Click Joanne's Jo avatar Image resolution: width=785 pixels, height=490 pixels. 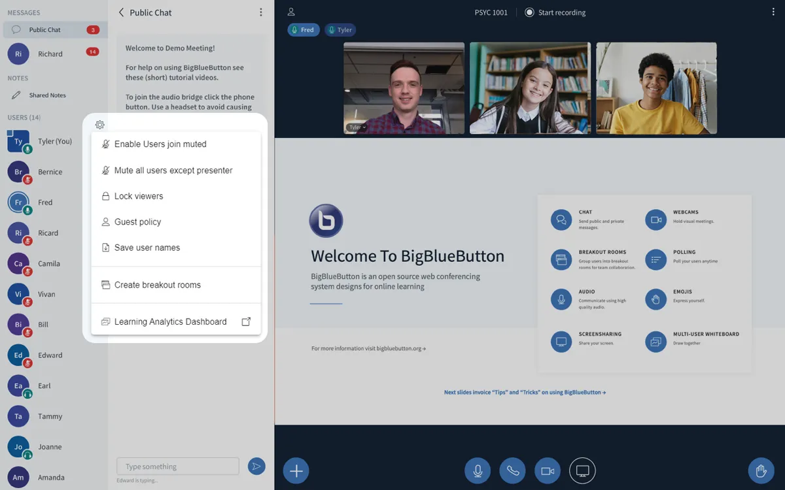click(18, 447)
